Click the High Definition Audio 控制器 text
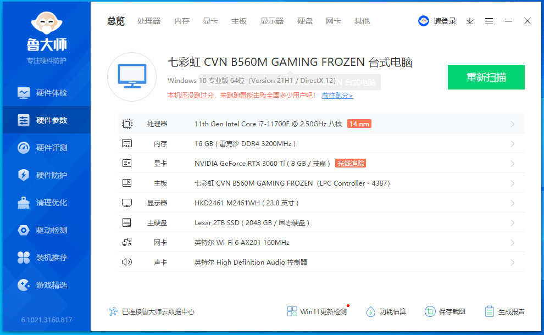This screenshot has height=335, width=544. pyautogui.click(x=251, y=262)
